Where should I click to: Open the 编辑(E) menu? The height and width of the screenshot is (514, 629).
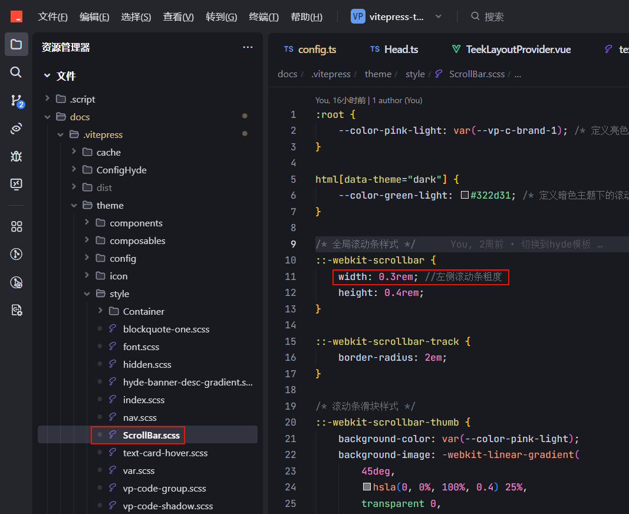(x=94, y=17)
